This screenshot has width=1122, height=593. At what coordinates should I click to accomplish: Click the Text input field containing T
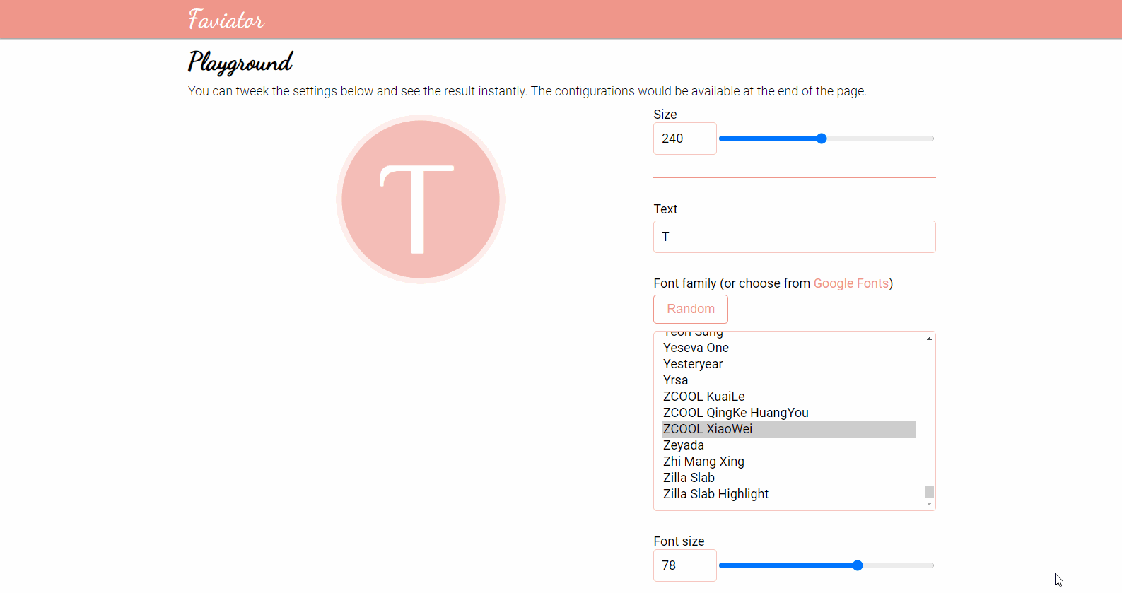794,237
